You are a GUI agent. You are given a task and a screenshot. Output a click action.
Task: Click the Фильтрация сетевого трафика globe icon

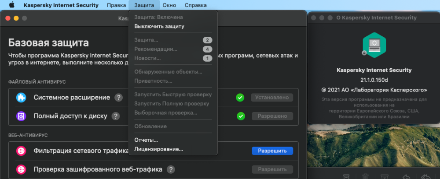point(21,151)
